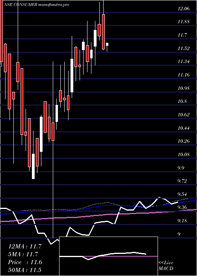Viewport: 197px width, 276px height.
Task: Click the last small white candlestick
Action: pos(107,44)
